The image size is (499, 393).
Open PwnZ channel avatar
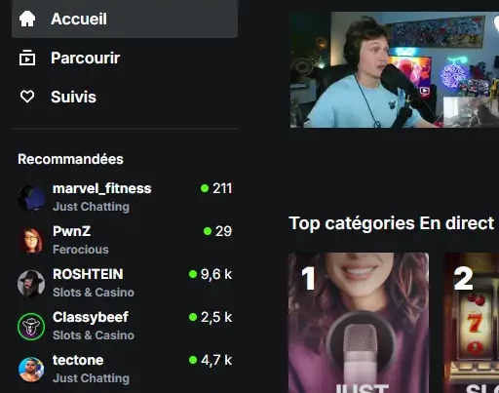tap(31, 241)
